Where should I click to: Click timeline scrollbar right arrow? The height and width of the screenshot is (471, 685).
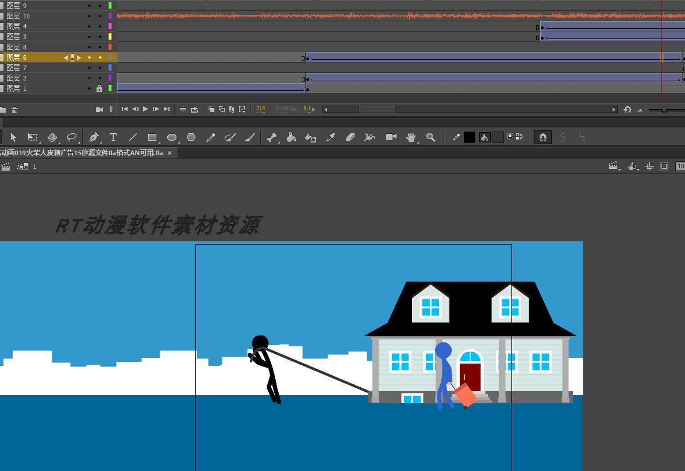point(614,110)
